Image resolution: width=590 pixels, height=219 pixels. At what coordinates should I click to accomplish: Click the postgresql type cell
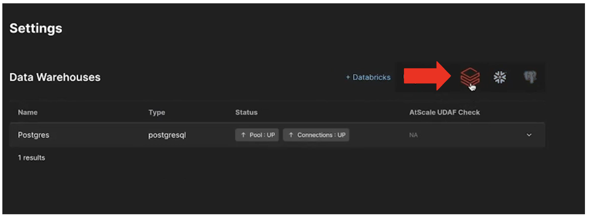coord(167,135)
